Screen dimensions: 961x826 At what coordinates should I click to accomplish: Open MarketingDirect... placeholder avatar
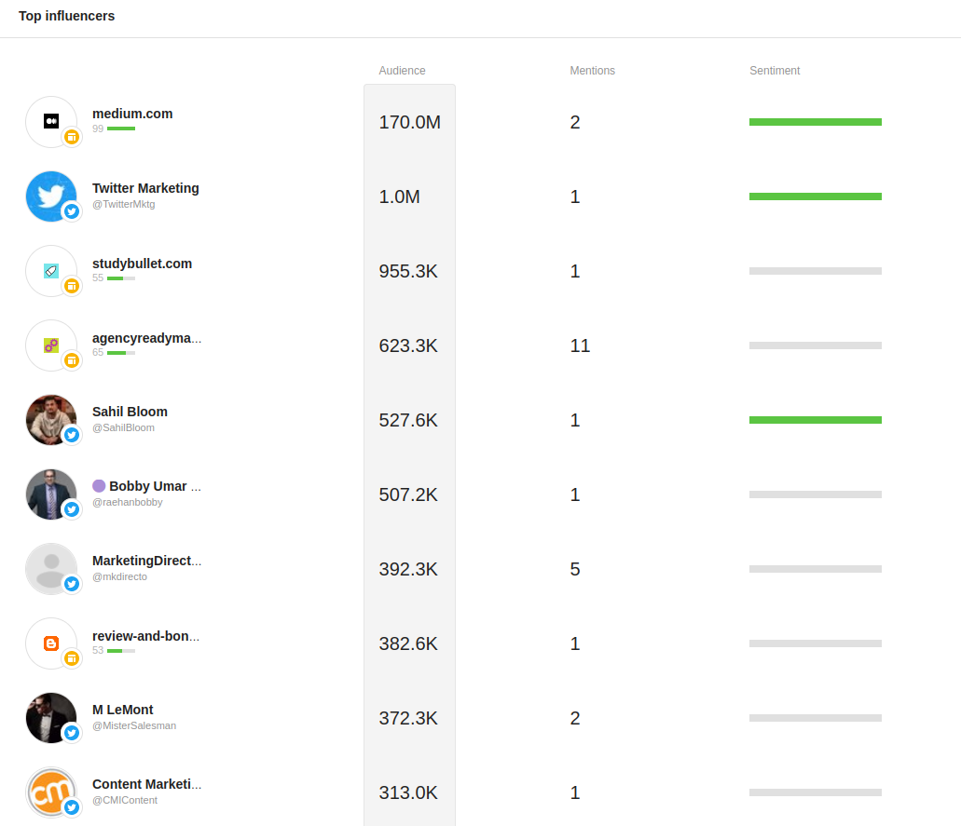51,569
